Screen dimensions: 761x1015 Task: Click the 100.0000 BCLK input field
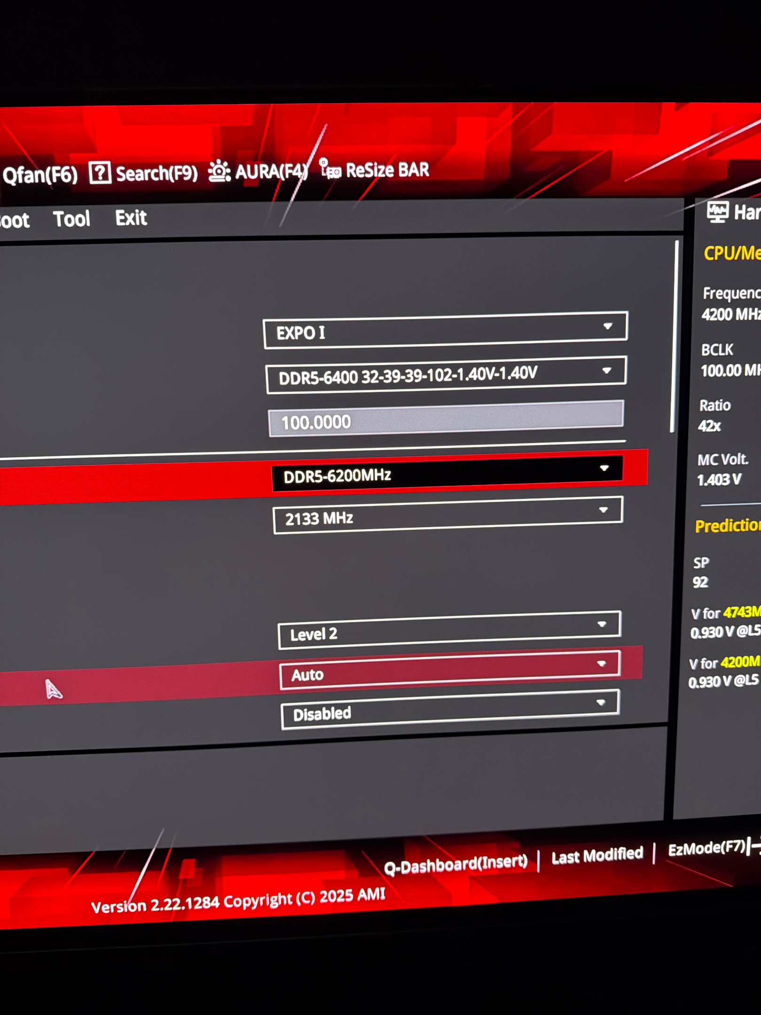coord(446,418)
